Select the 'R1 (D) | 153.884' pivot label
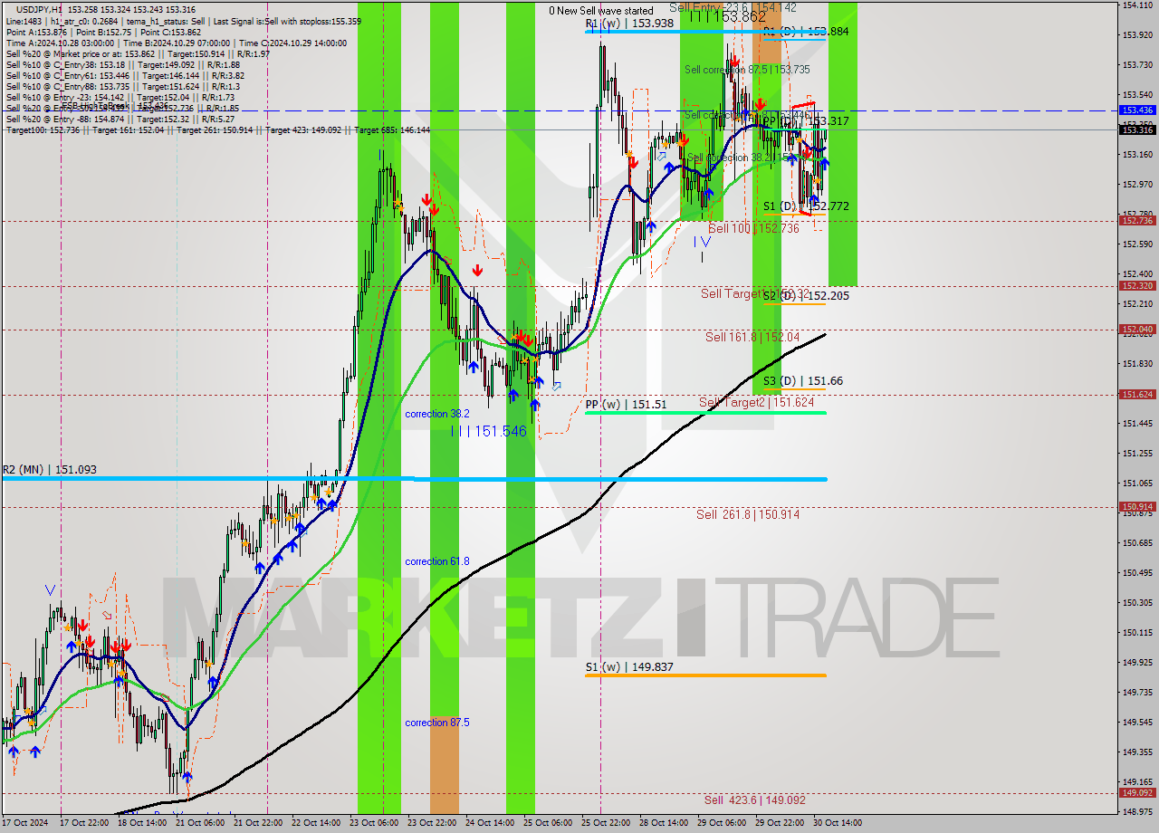This screenshot has height=833, width=1159. [x=806, y=32]
